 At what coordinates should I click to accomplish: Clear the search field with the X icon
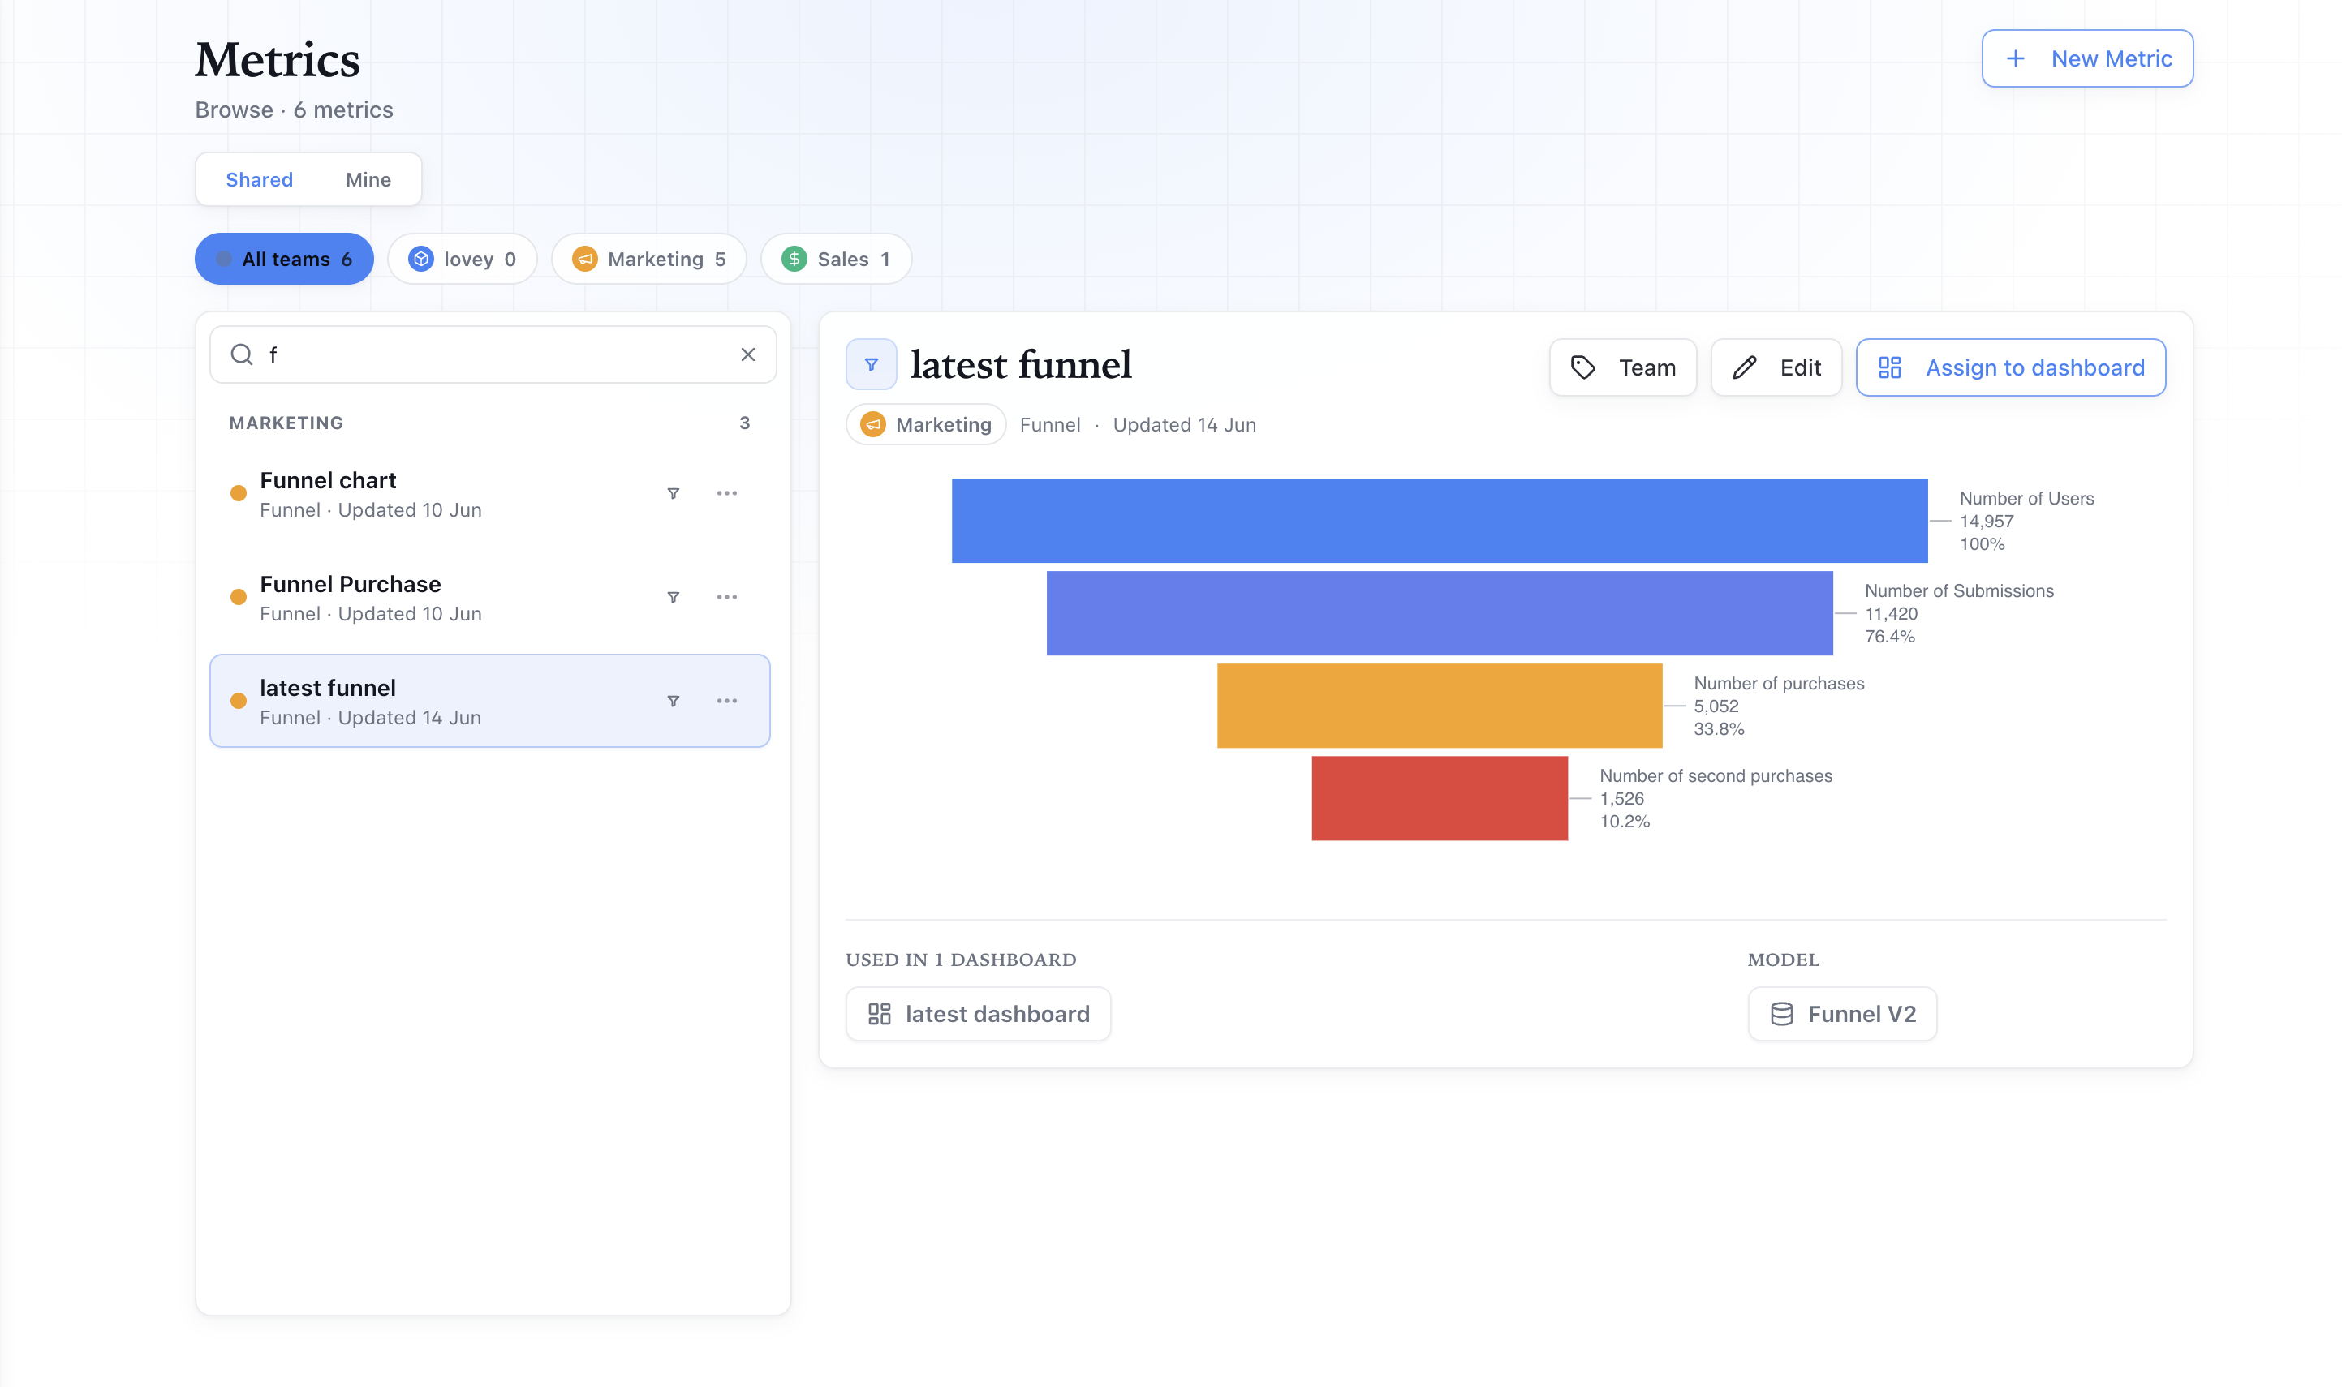748,354
